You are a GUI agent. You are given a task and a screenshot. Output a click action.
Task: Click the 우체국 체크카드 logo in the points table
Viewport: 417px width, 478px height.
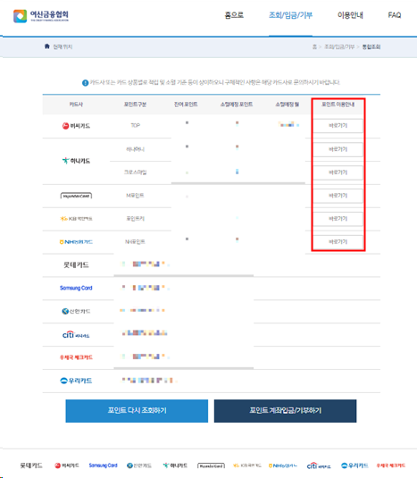[x=76, y=357]
